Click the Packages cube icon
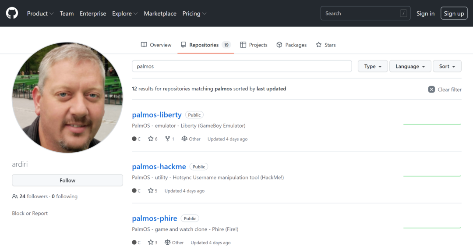This screenshot has height=250, width=473. tap(279, 45)
